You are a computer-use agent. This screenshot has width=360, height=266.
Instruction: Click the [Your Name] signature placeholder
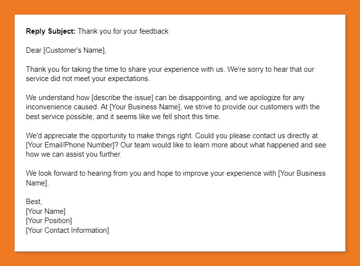[x=45, y=211]
